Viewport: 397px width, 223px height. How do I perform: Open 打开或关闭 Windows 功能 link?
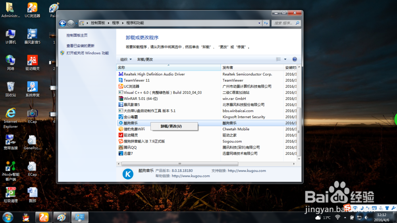pos(88,53)
